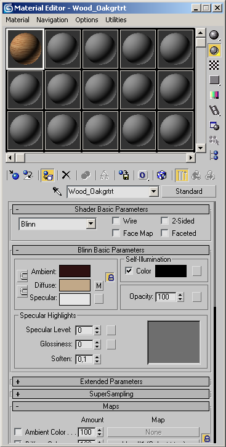This screenshot has height=447, width=226.
Task: Open the Blinn shader type dropdown
Action: pyautogui.click(x=91, y=224)
